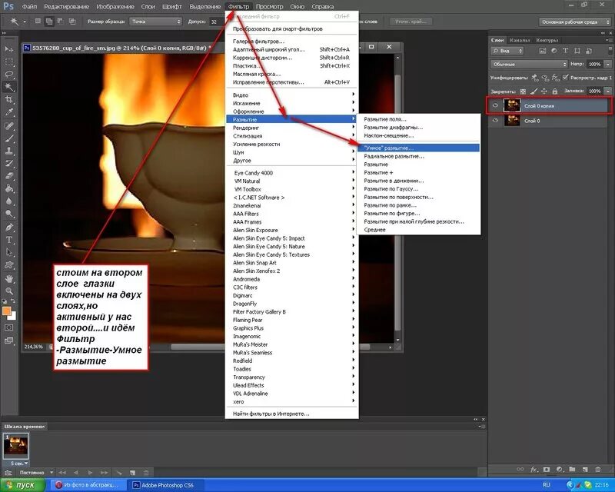
Task: Click the background white color swatch
Action: 13,316
